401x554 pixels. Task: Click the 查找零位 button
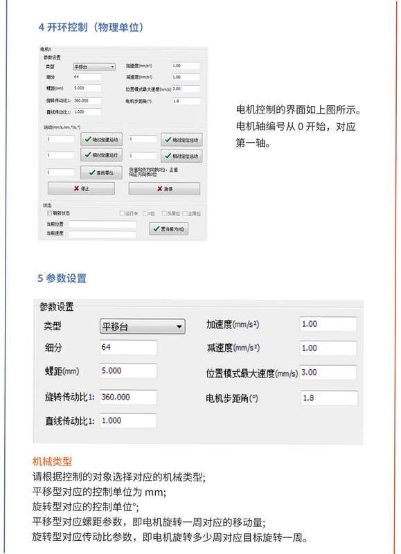tap(101, 172)
